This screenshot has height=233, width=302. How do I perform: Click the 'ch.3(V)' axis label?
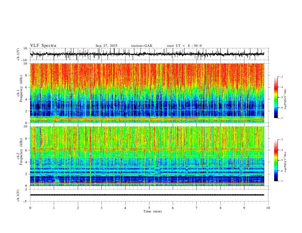pyautogui.click(x=18, y=196)
